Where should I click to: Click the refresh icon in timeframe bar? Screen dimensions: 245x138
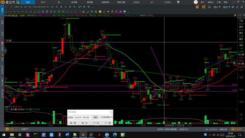click(11, 7)
